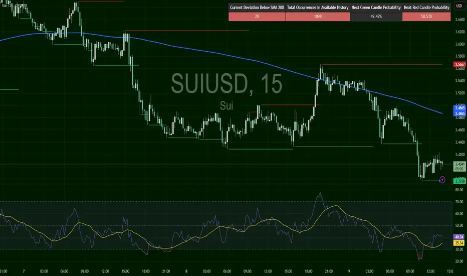
Task: Click the 'Next Green Candle Probability' header
Action: [x=376, y=8]
